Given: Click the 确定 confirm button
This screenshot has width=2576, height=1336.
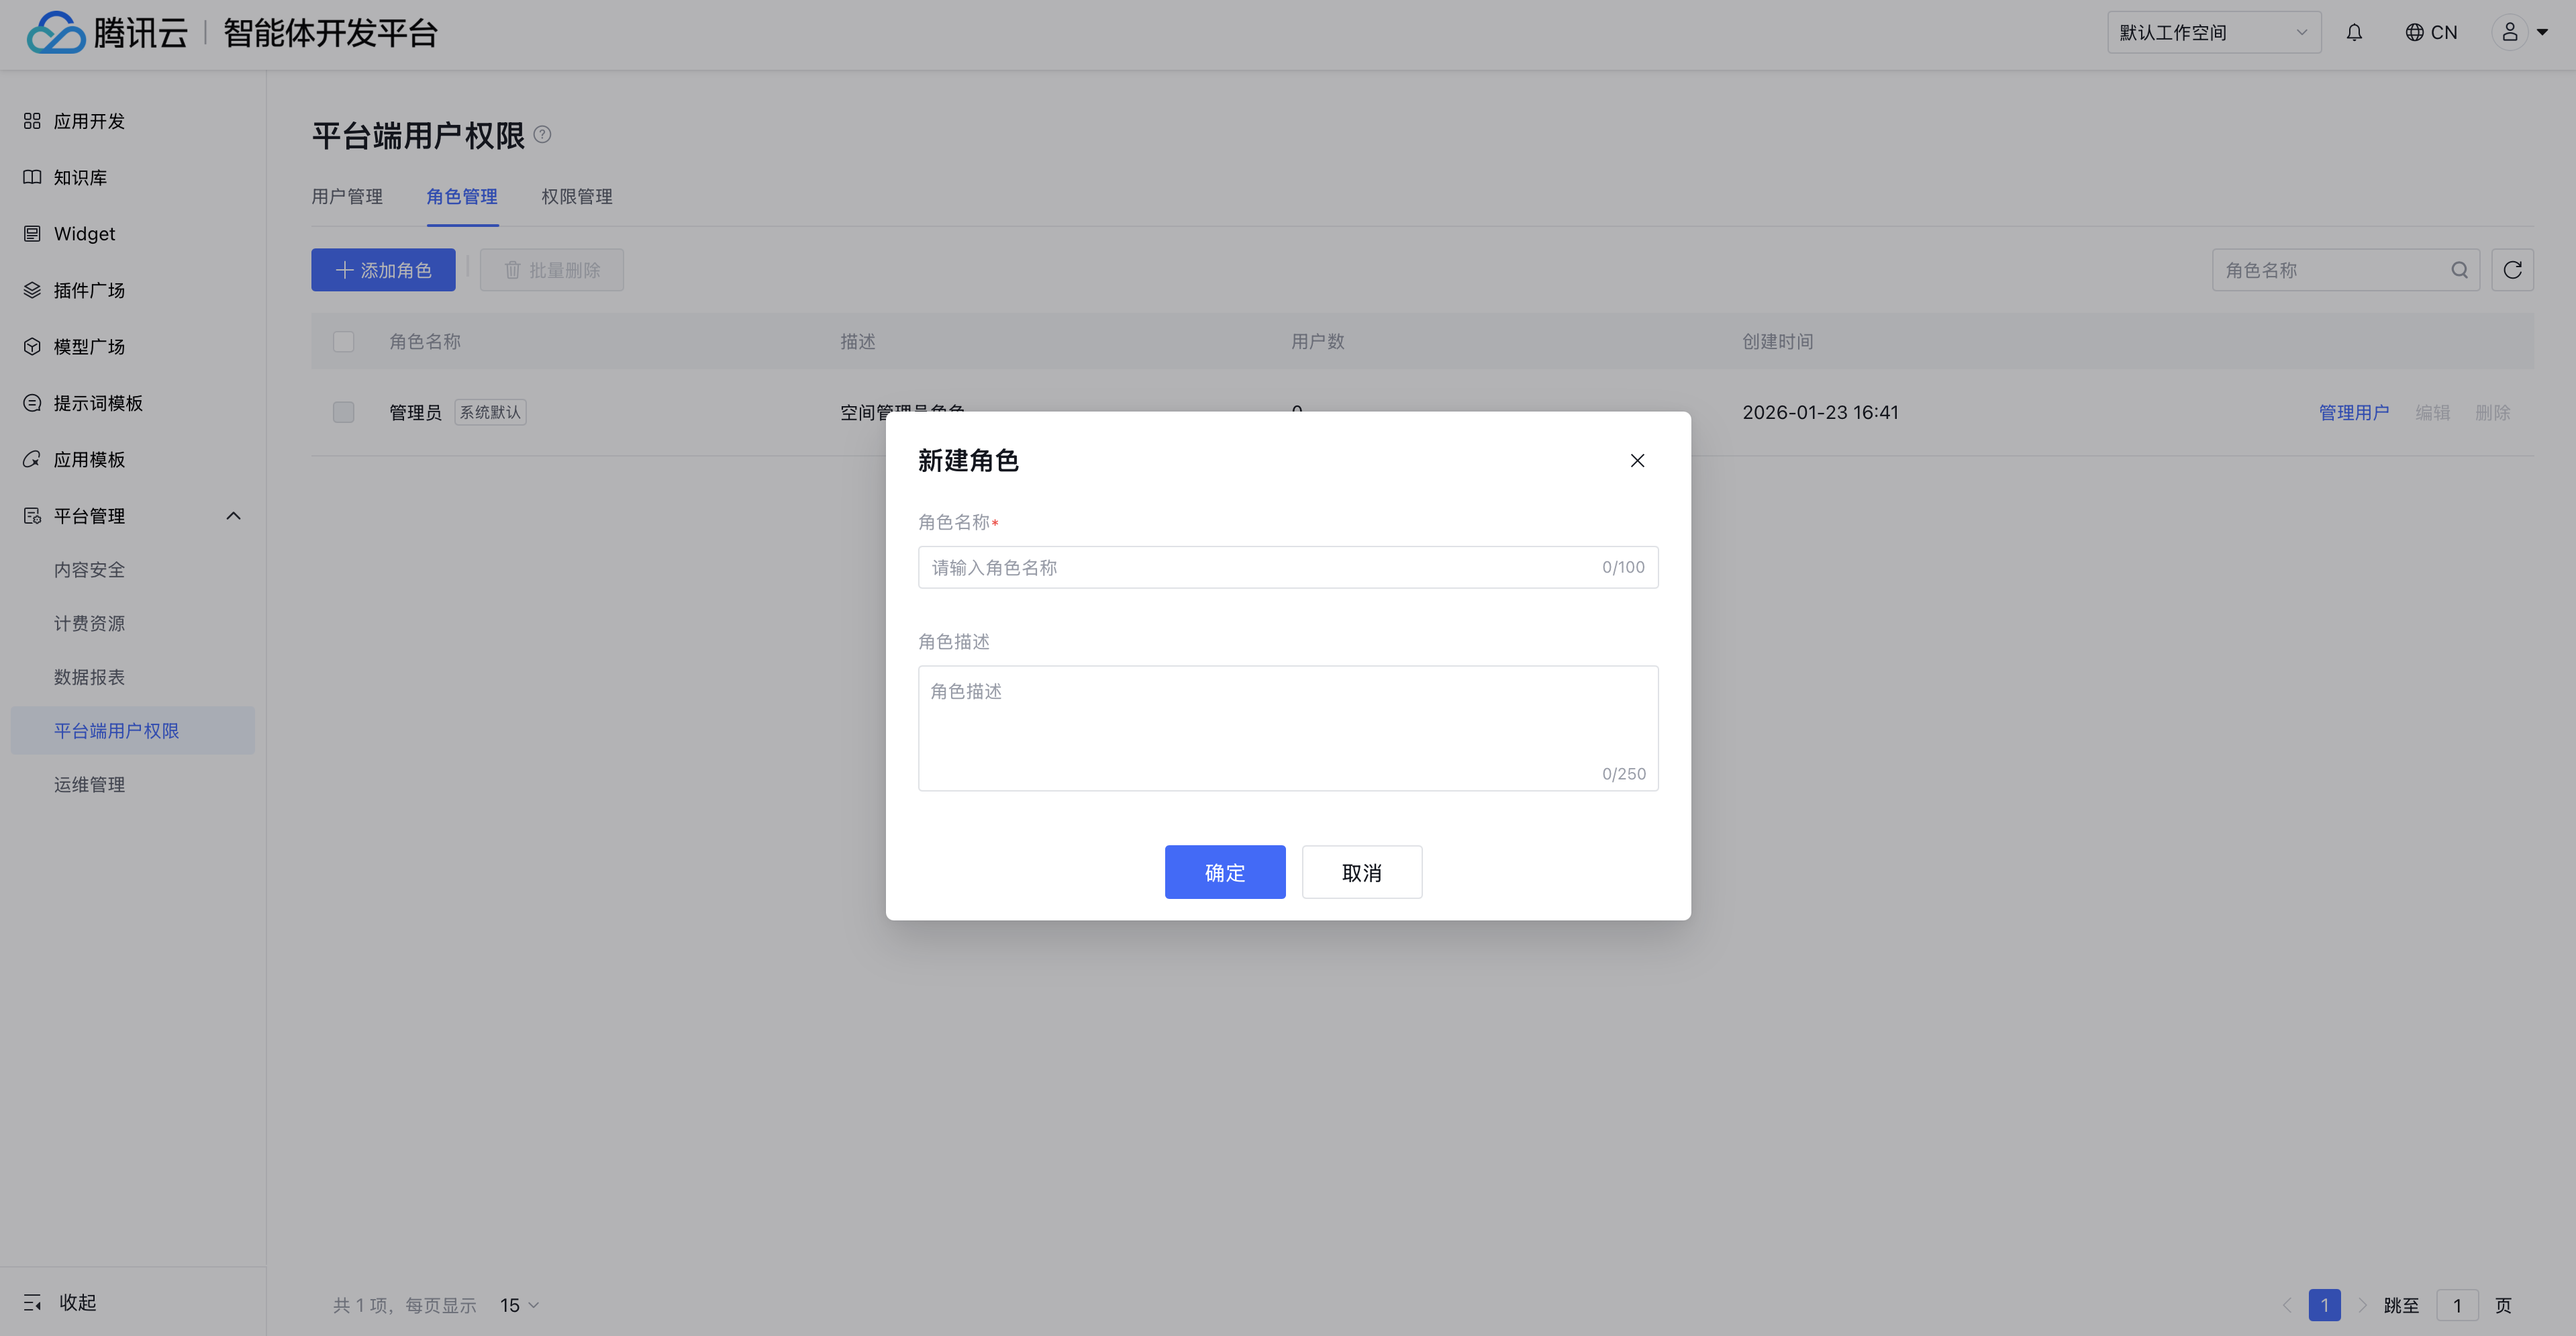Looking at the screenshot, I should (1224, 872).
